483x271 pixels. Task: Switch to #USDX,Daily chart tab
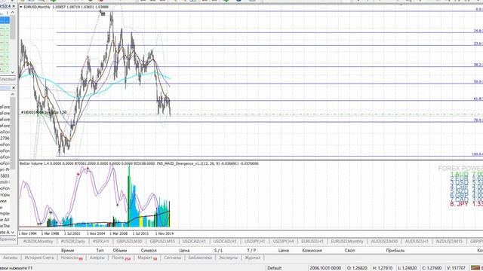tap(72, 242)
